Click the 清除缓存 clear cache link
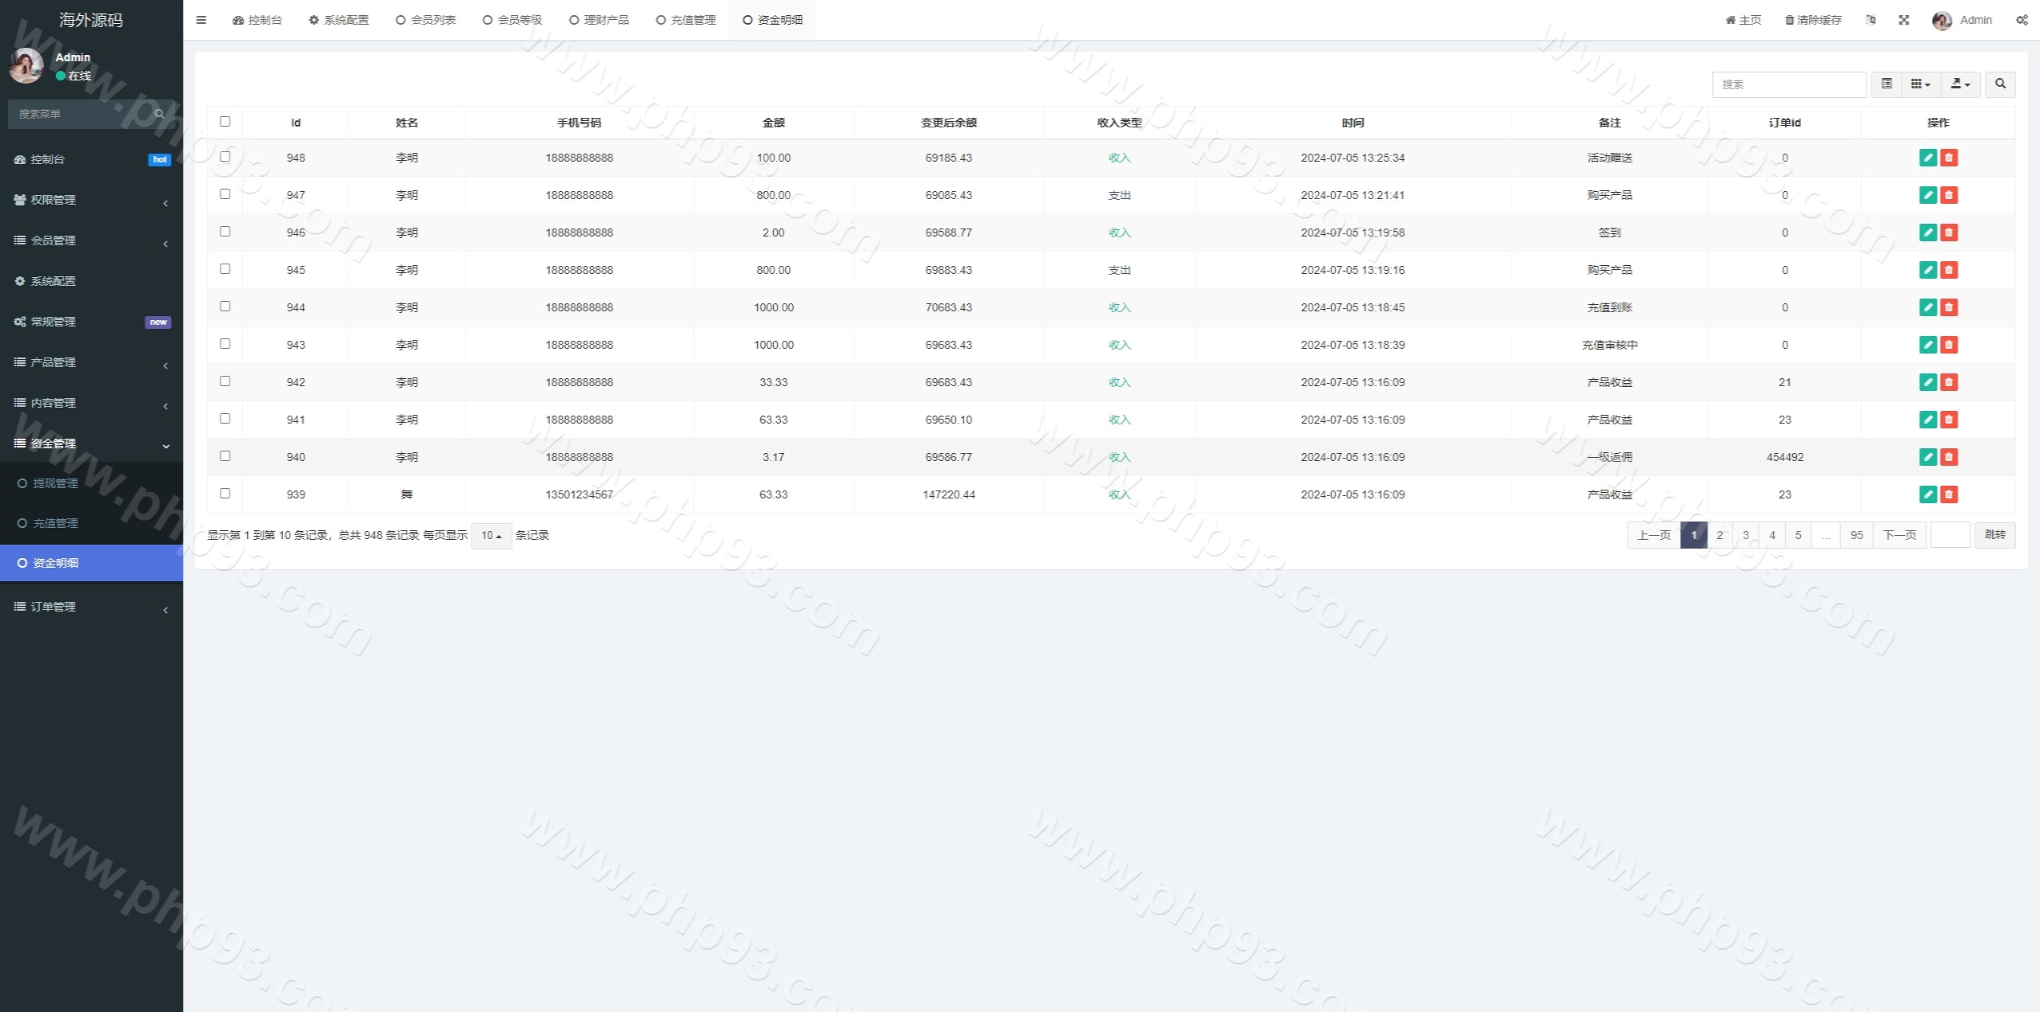Screen dimensions: 2040x1012 (1813, 20)
